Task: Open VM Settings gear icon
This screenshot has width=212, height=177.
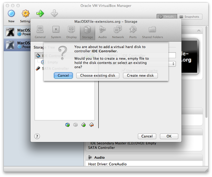Action: [x=26, y=14]
